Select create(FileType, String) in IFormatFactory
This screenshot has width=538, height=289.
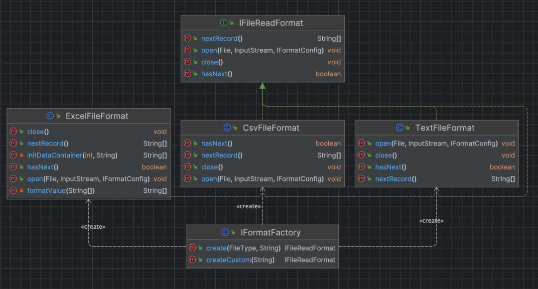pos(243,248)
